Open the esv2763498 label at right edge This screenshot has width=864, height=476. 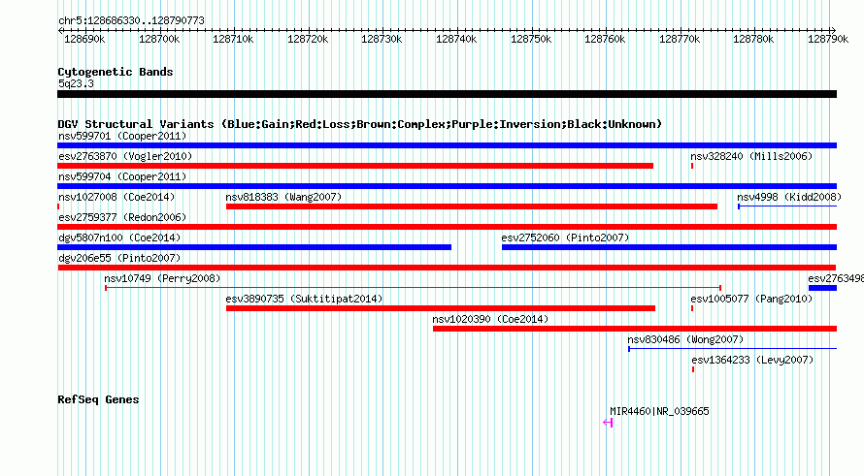click(836, 278)
